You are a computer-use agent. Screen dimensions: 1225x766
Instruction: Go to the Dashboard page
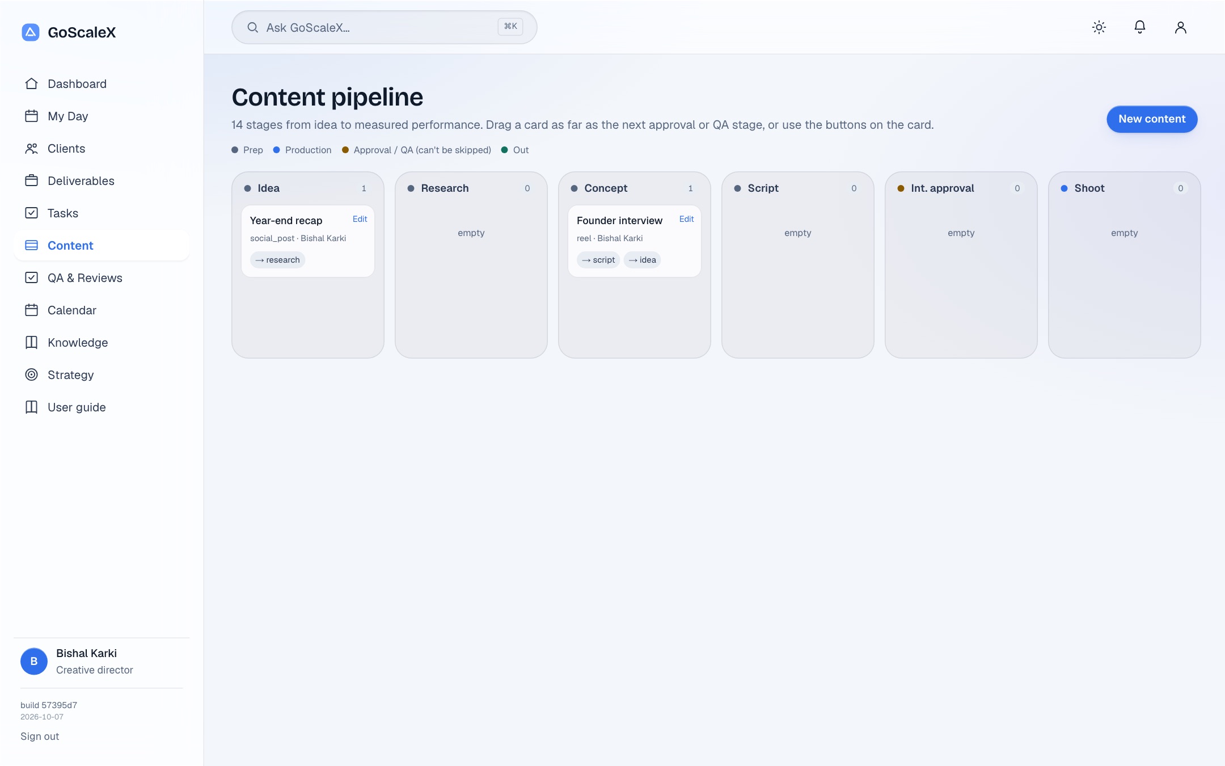click(102, 84)
